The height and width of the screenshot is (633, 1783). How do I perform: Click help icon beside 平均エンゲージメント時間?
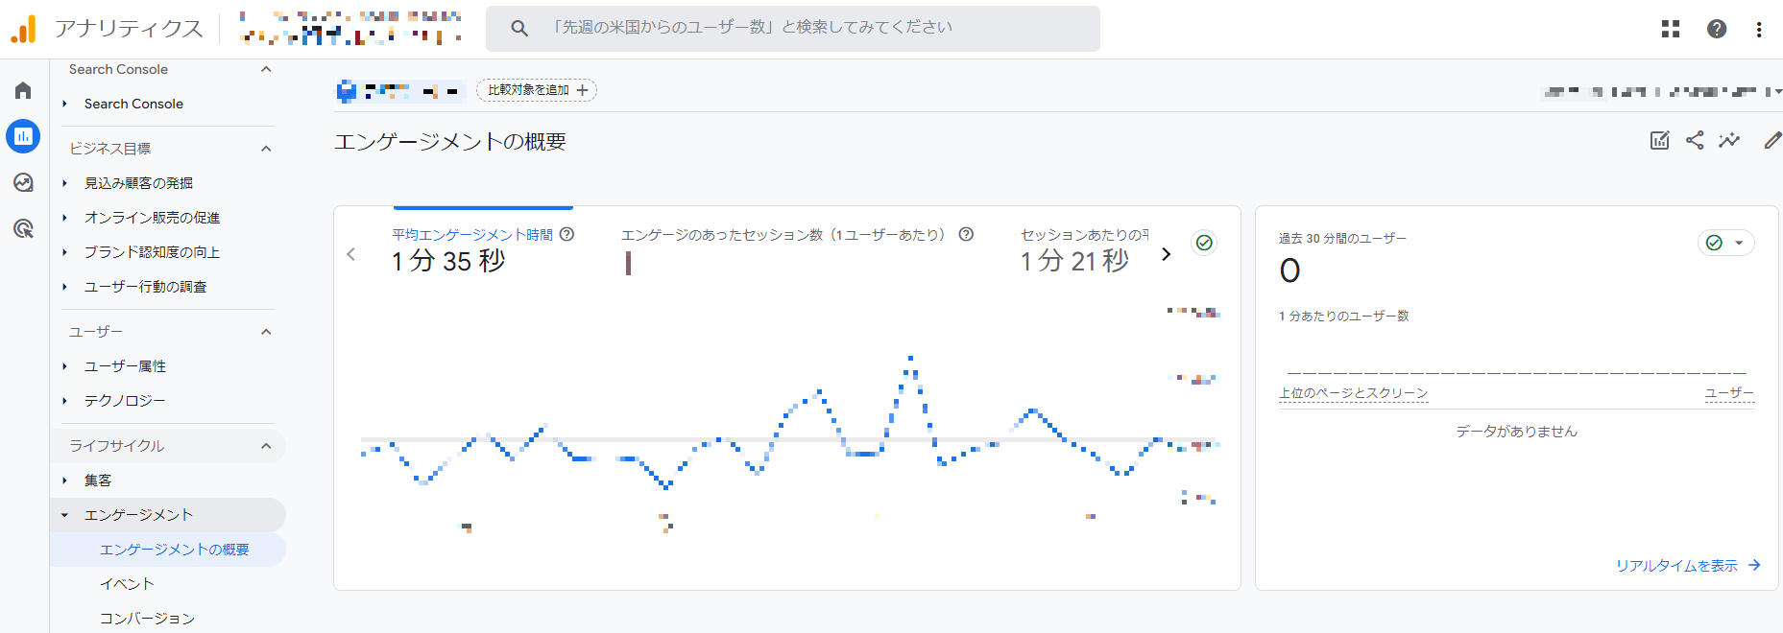(x=567, y=234)
